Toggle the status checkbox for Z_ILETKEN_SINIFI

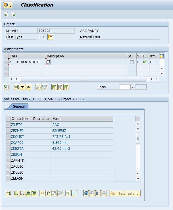coord(132,62)
